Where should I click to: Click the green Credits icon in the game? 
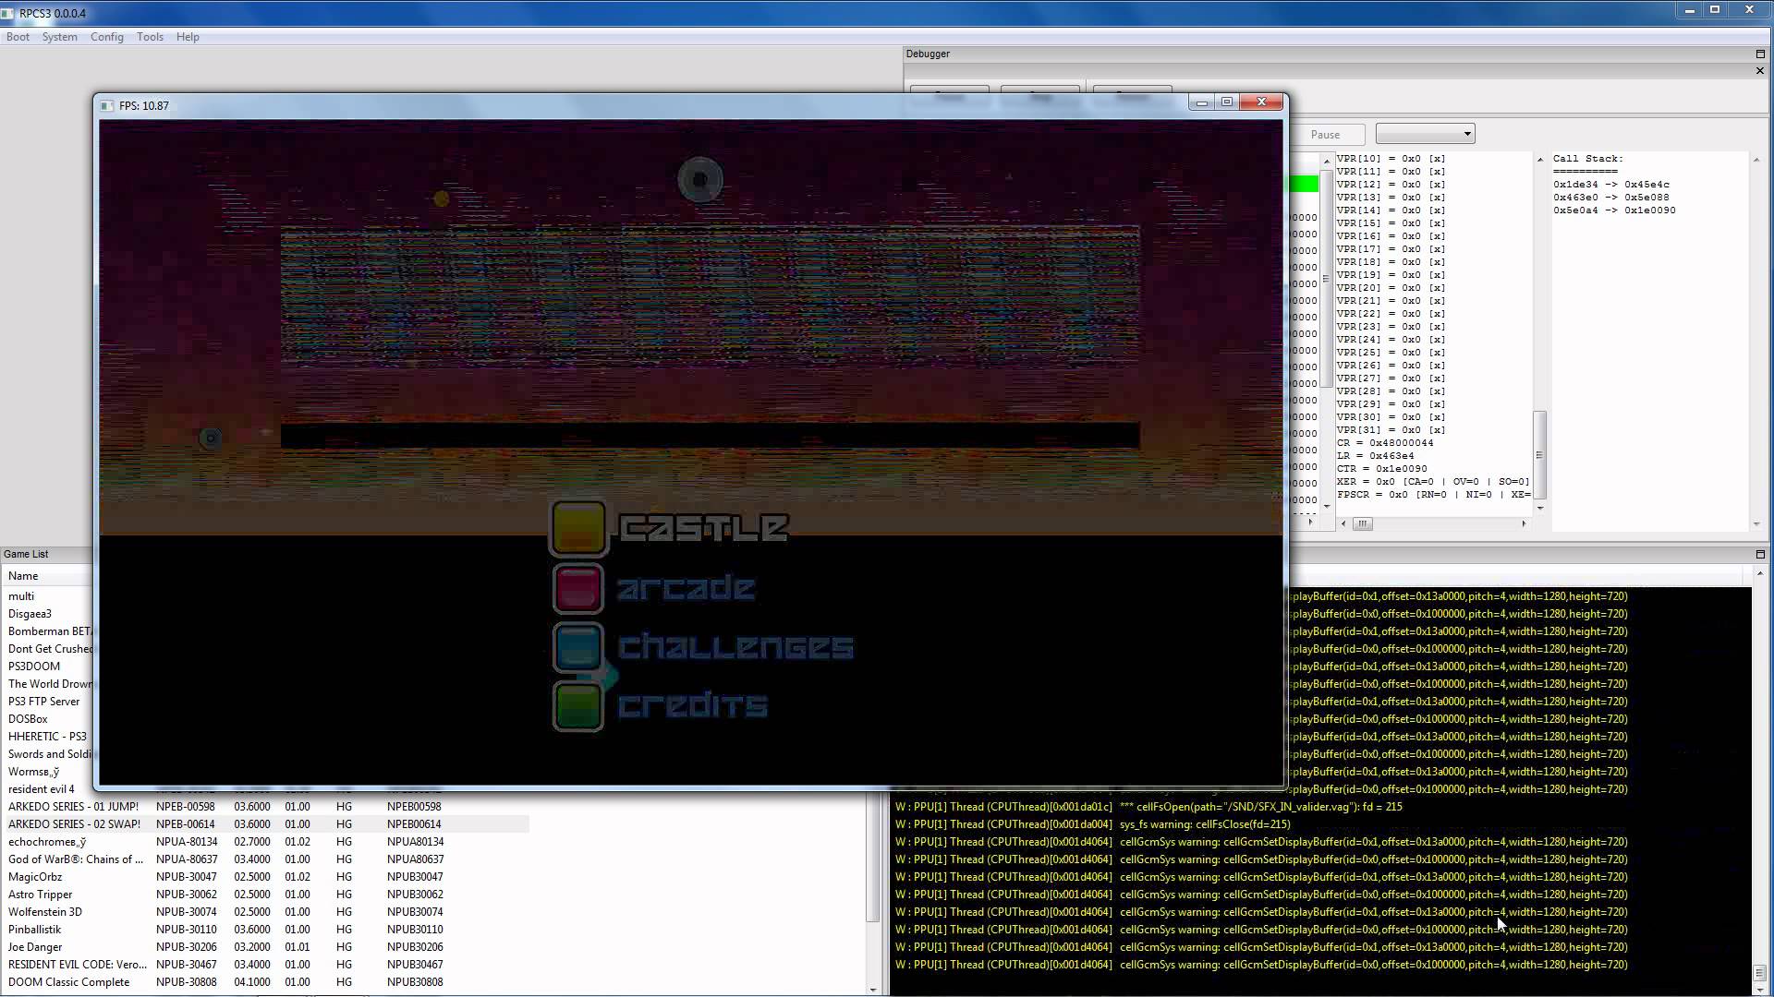click(578, 706)
